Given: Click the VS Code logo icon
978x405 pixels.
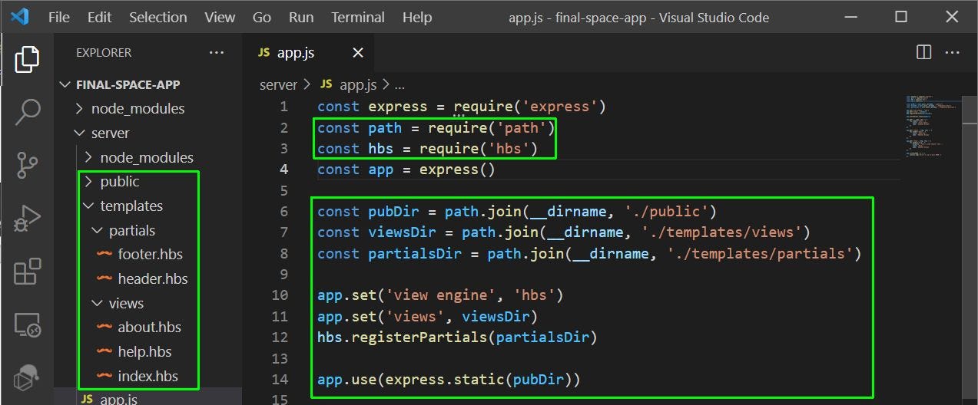Looking at the screenshot, I should coord(19,17).
